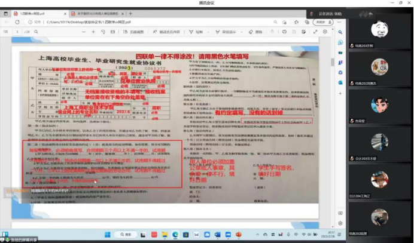
Task: Open the Games sidebar icon
Action: 340,63
